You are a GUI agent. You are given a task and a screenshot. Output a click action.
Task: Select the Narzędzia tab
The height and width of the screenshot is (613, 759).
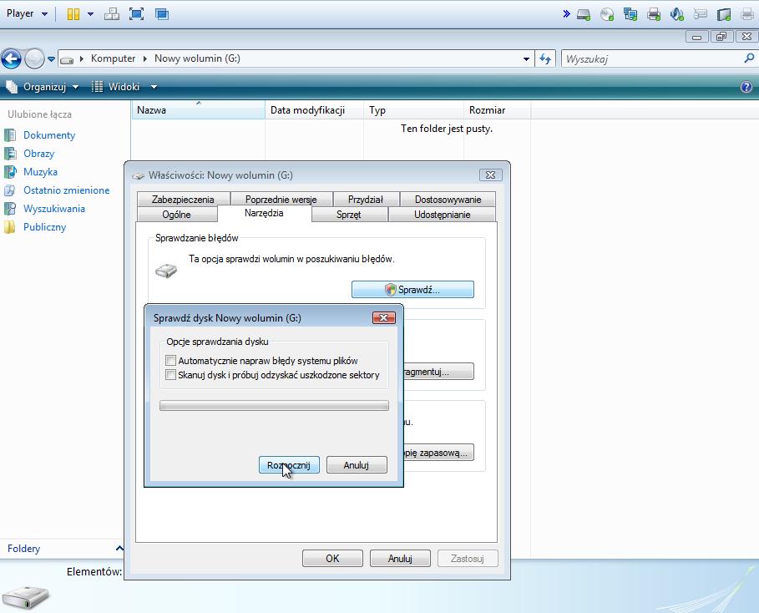264,213
